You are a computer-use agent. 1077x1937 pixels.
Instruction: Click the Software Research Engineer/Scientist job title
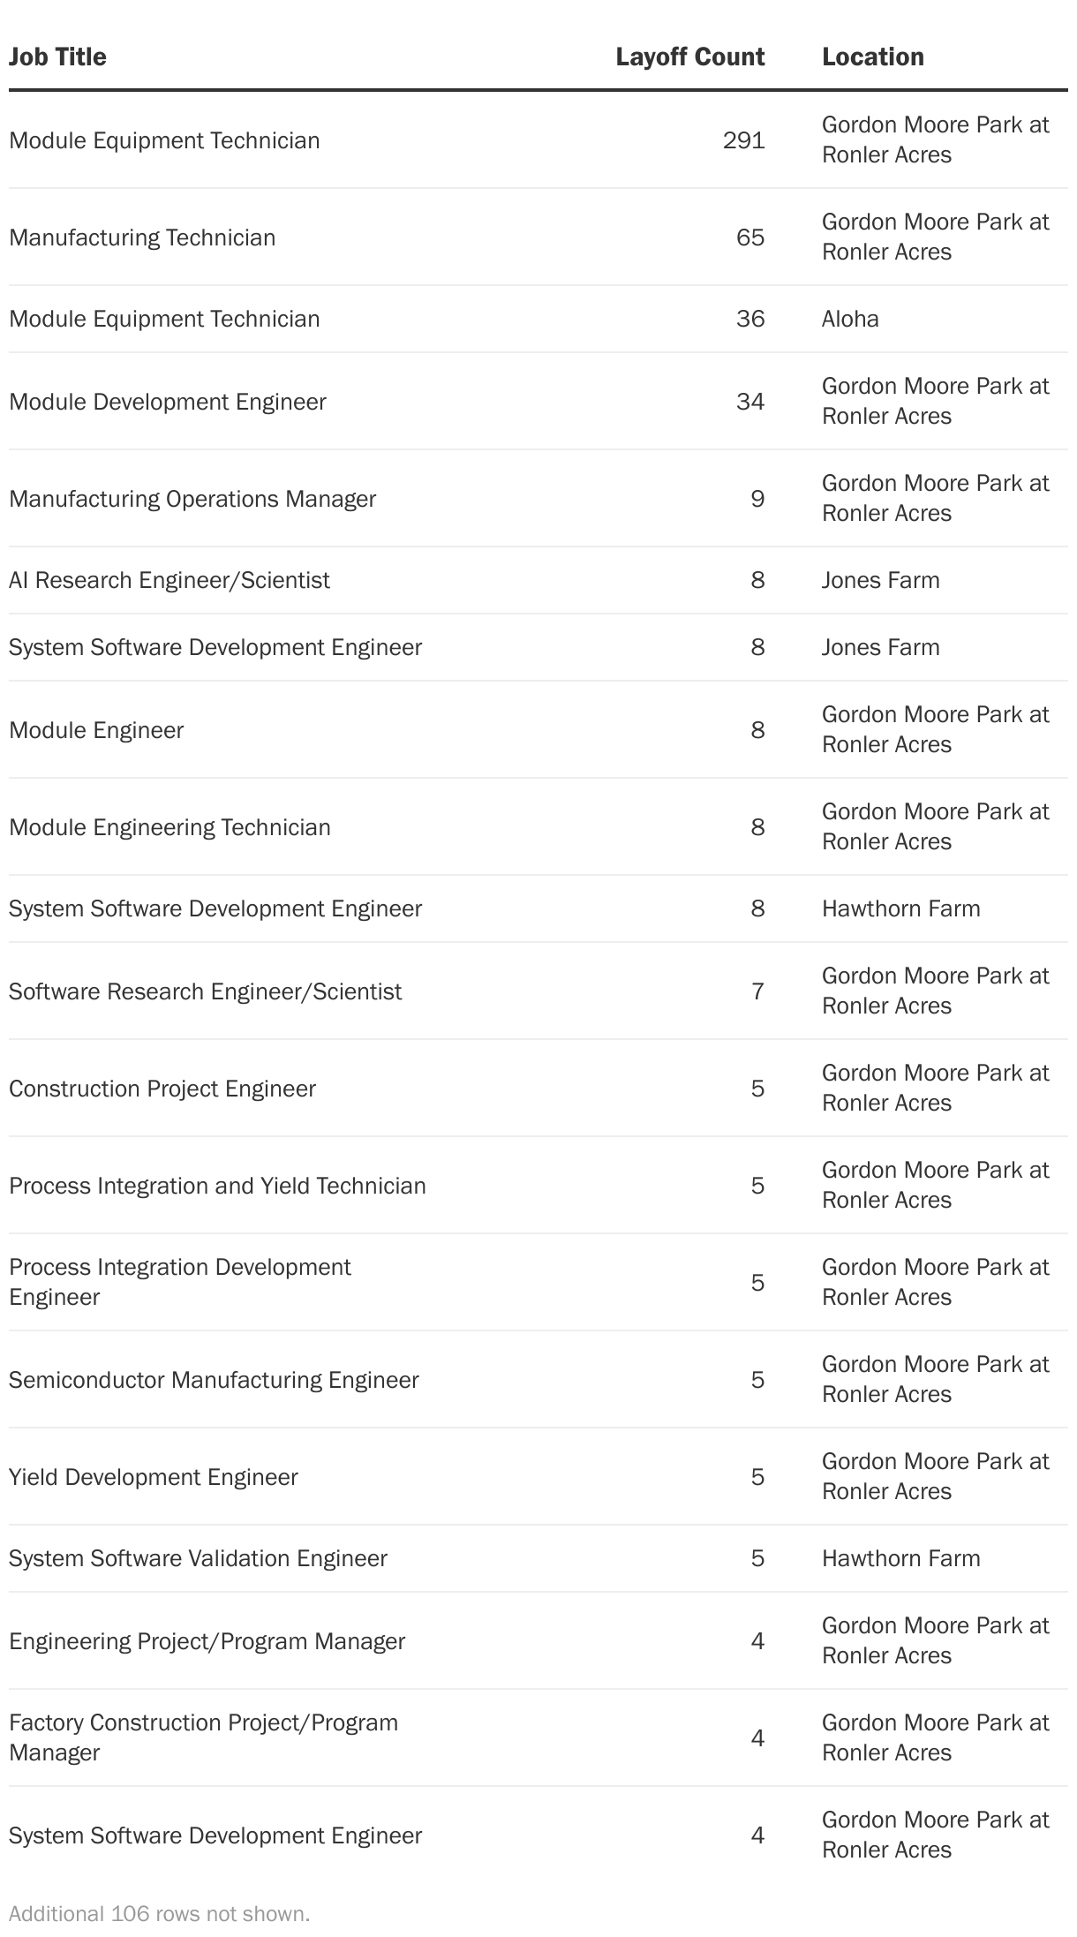point(205,991)
